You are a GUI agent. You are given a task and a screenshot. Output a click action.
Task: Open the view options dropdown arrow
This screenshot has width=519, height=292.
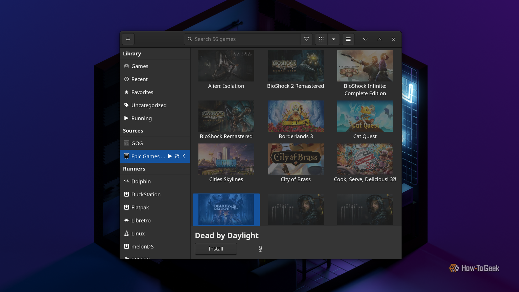[333, 39]
